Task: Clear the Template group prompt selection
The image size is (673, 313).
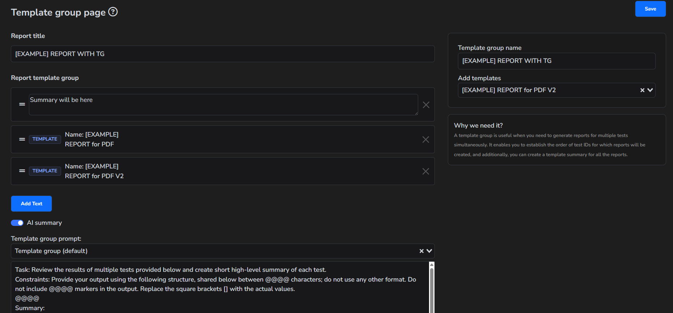Action: (x=421, y=251)
